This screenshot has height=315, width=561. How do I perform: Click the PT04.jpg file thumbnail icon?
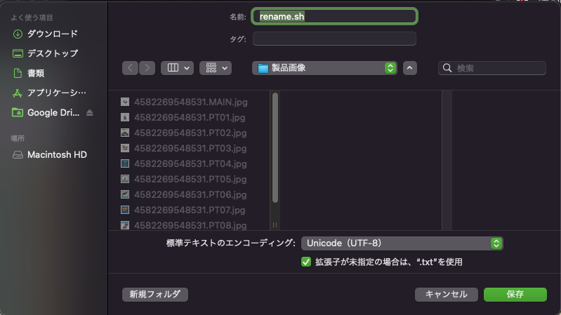[125, 163]
